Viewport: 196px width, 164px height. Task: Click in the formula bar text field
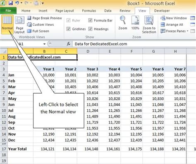[134, 44]
